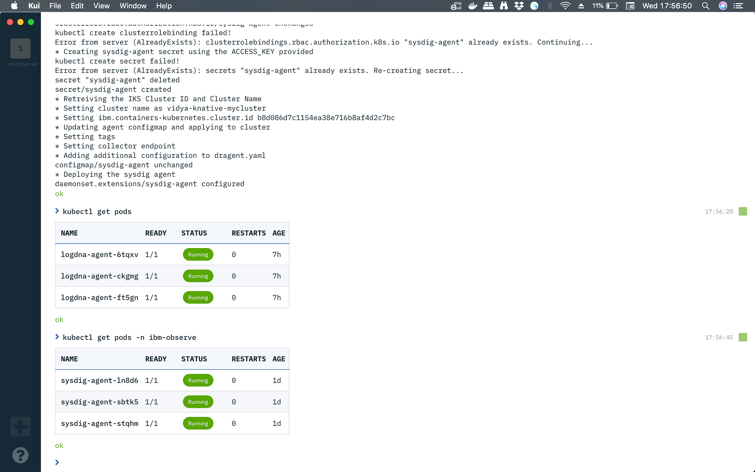Open Siri from the menu bar

[x=723, y=6]
